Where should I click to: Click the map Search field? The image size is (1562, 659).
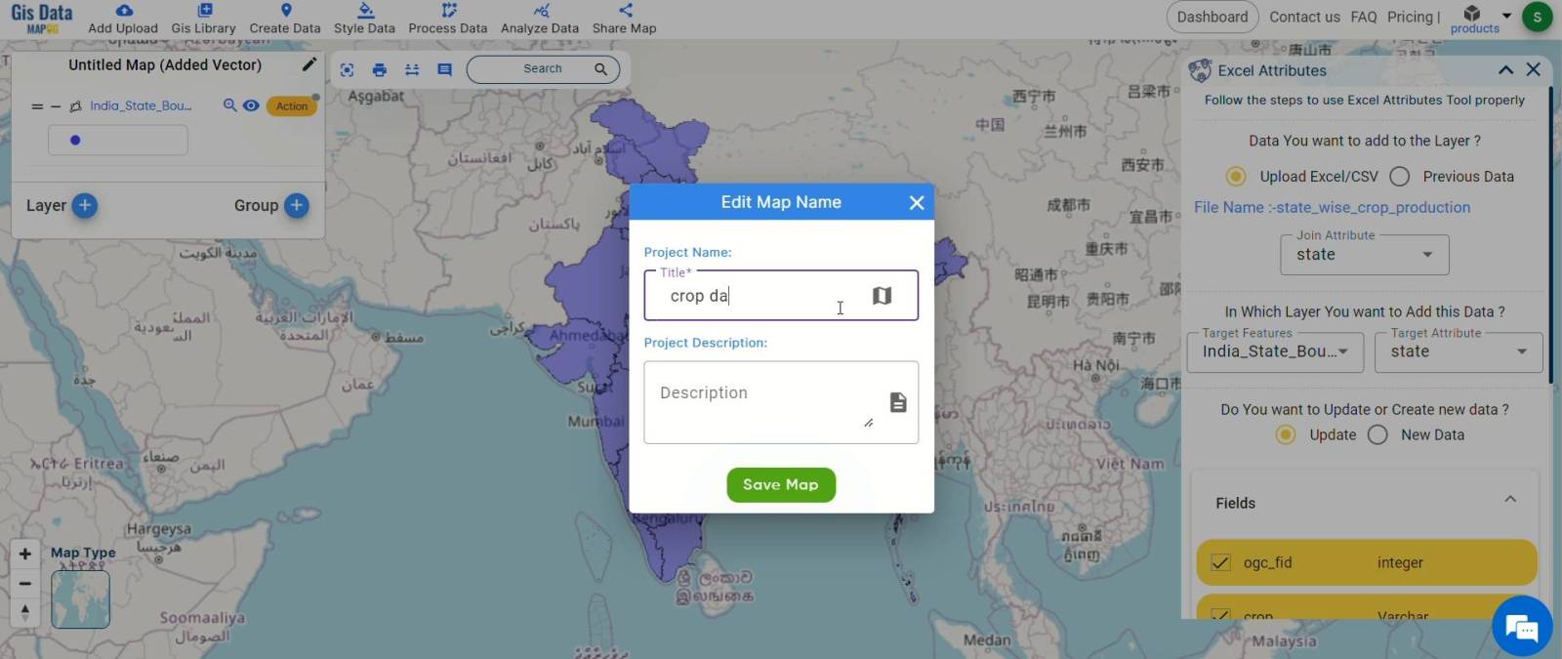[543, 69]
